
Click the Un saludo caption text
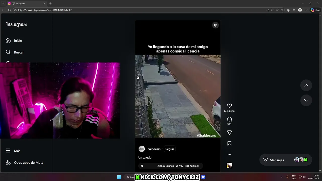[x=145, y=158]
